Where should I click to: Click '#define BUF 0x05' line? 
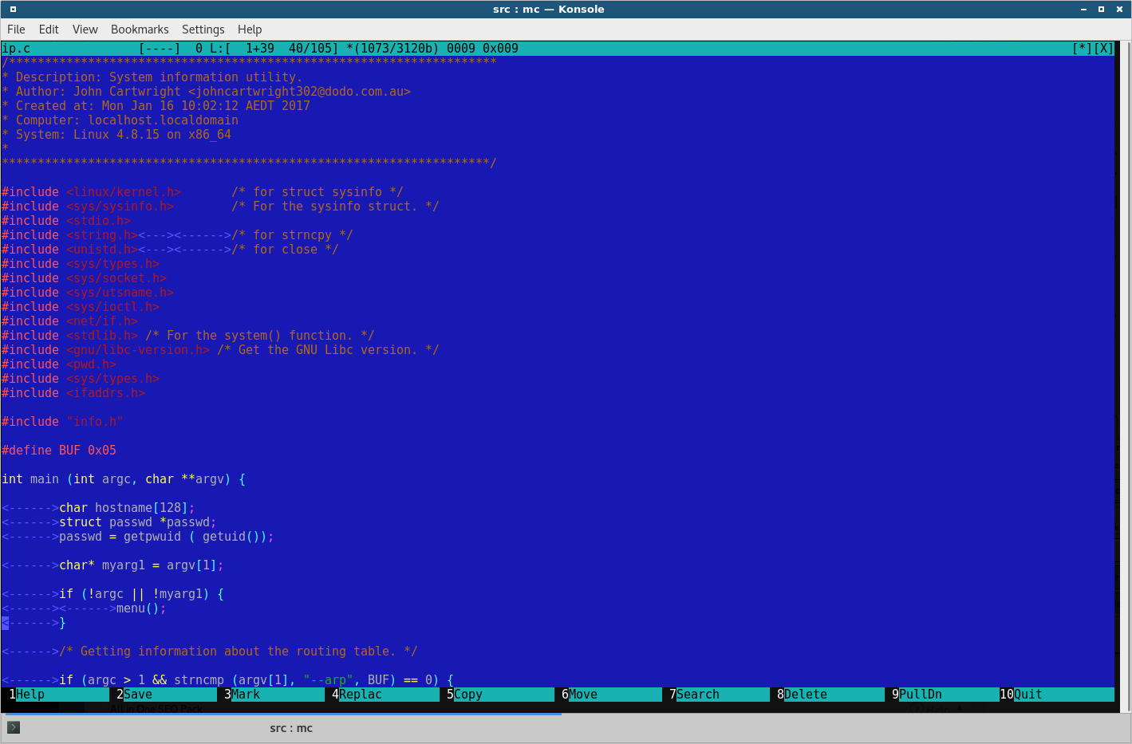(x=59, y=451)
